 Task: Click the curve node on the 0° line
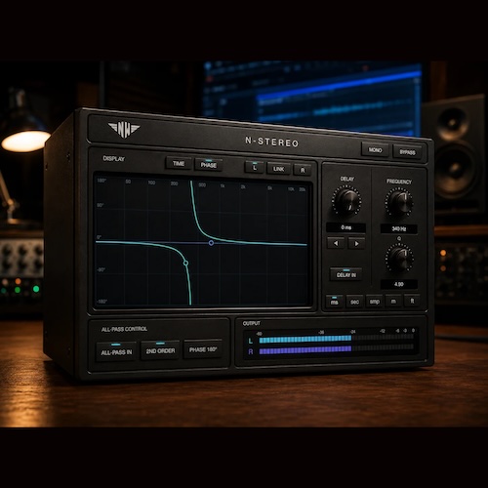(x=211, y=243)
